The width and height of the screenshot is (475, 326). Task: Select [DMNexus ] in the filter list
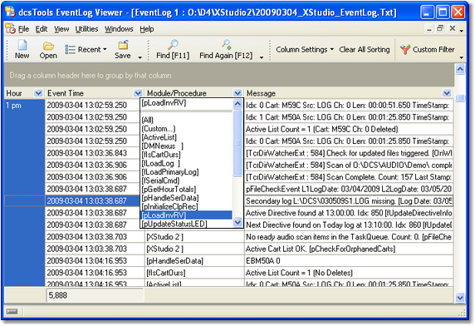coord(186,146)
